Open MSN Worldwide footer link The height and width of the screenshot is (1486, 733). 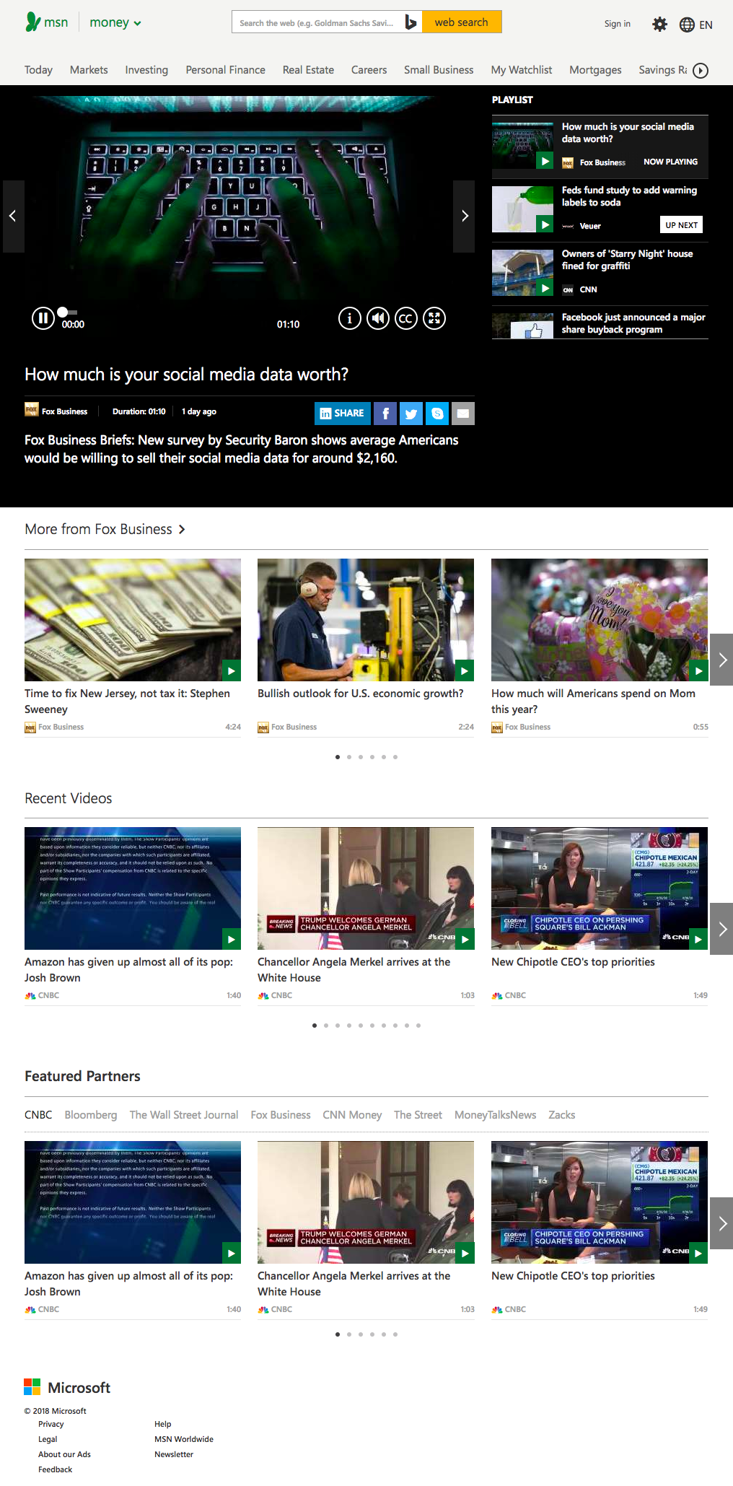point(184,1439)
